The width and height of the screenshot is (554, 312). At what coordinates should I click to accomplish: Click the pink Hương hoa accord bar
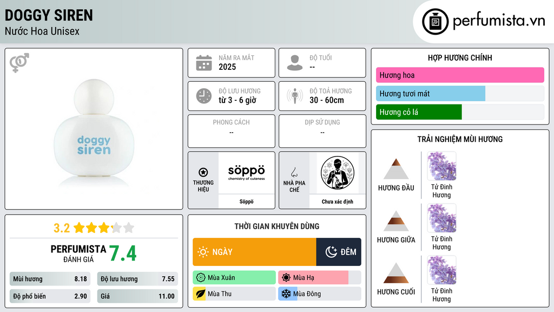[460, 75]
